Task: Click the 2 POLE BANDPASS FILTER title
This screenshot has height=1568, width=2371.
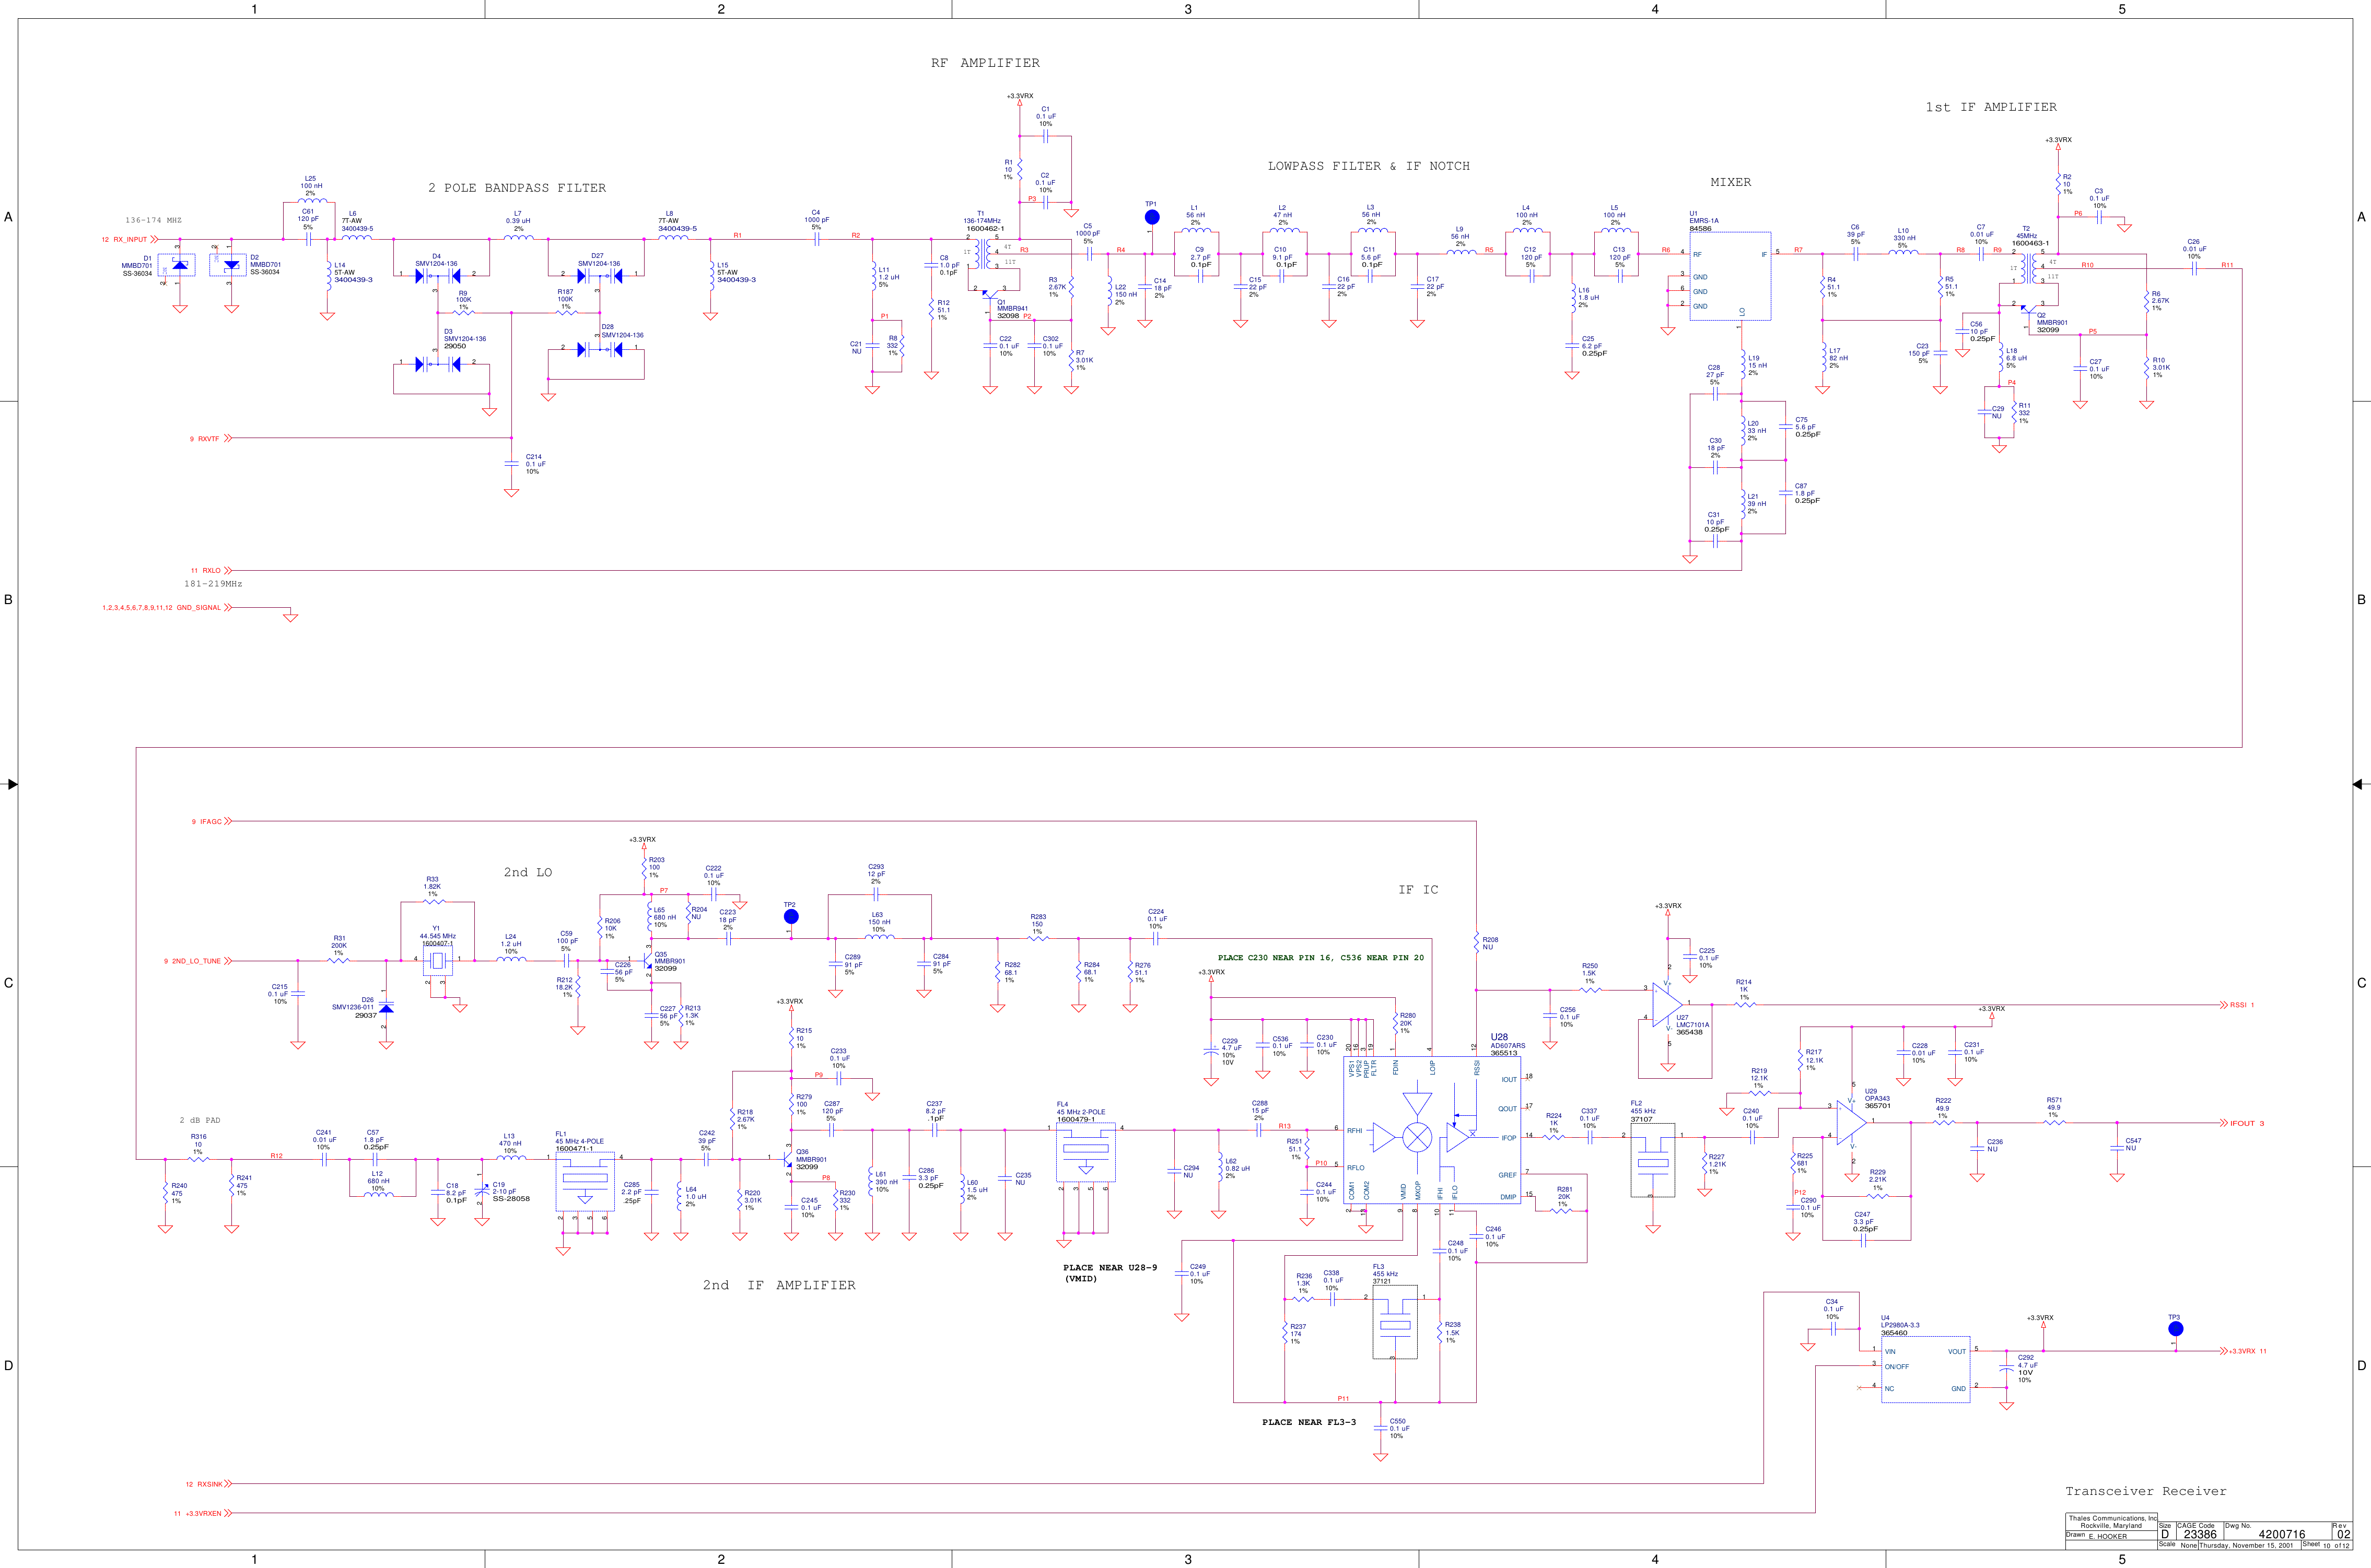Action: 516,188
